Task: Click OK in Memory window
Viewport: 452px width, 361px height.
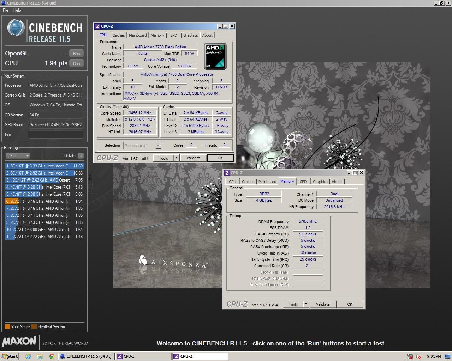Action: tap(350, 305)
